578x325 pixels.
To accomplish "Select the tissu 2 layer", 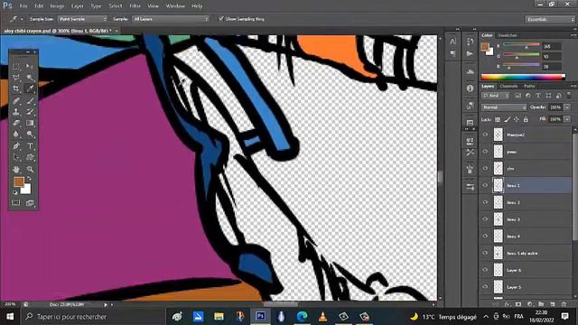I will [x=526, y=202].
